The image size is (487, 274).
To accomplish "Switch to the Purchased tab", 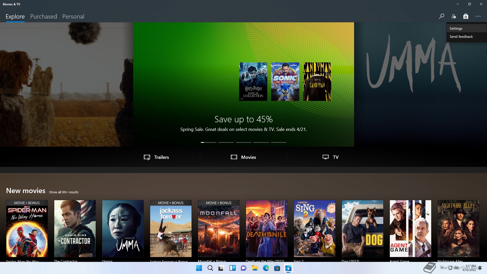I will tap(44, 16).
